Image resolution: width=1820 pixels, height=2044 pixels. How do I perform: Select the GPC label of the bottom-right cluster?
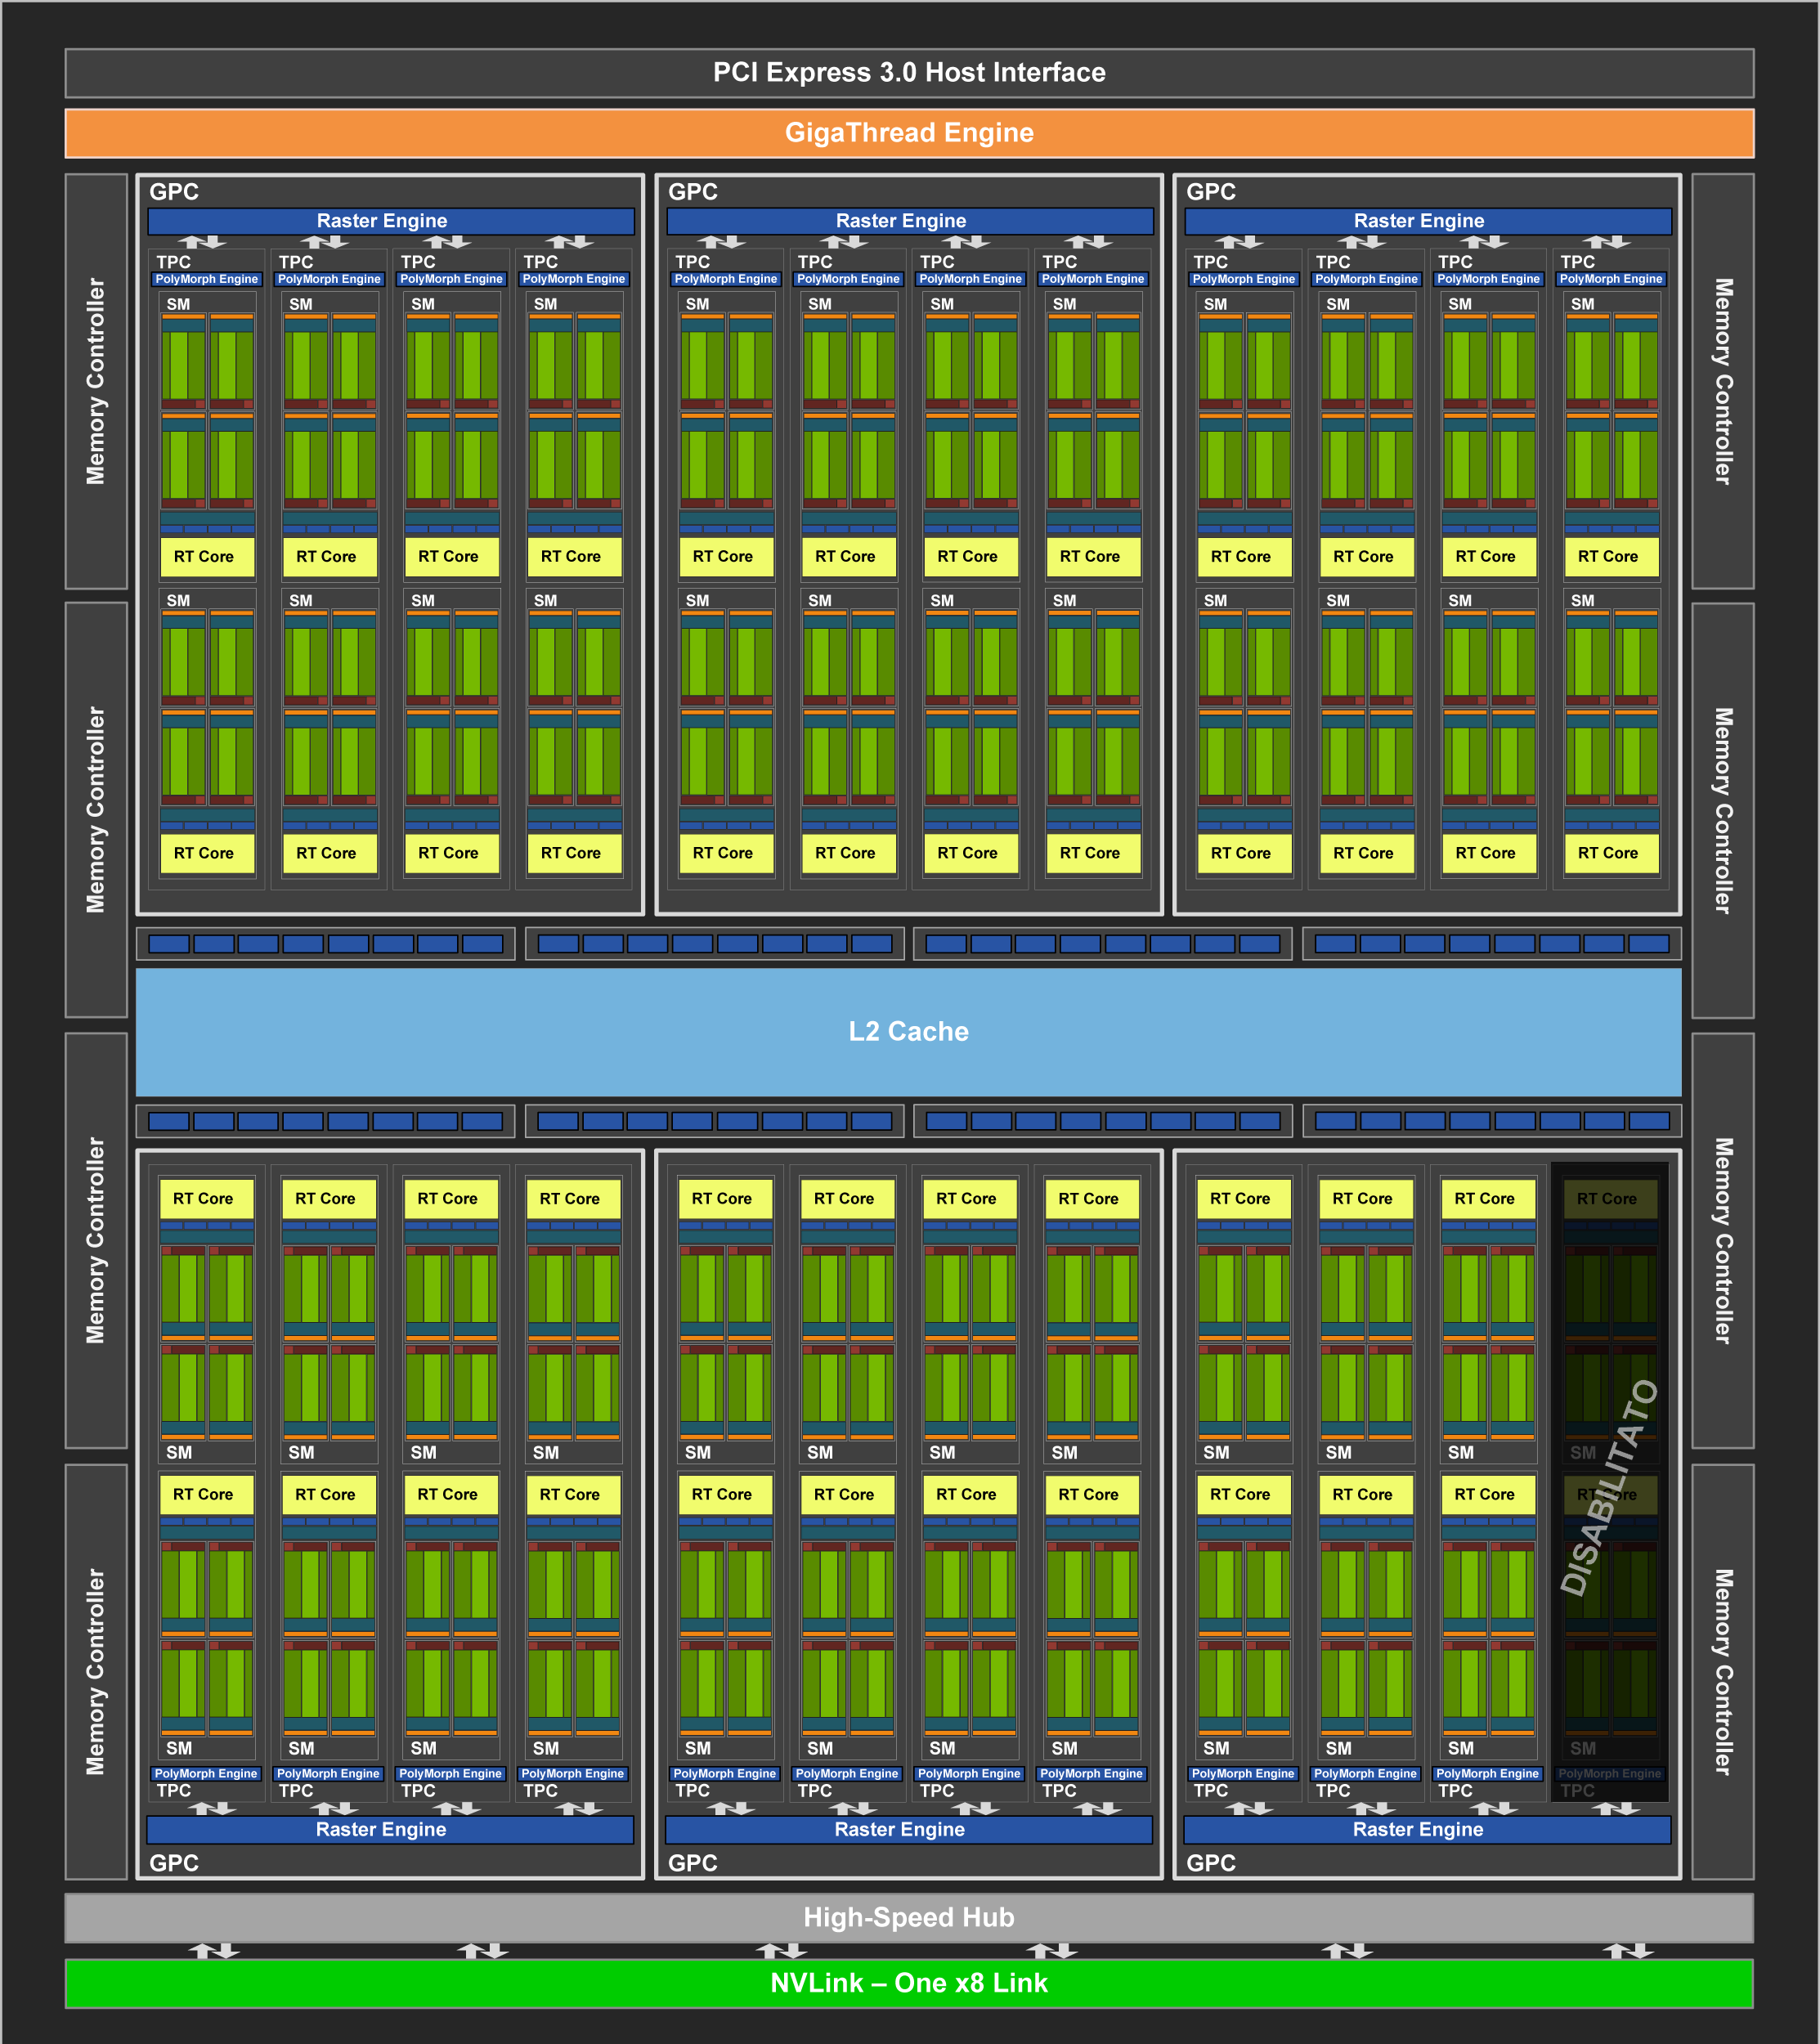[x=1211, y=1863]
